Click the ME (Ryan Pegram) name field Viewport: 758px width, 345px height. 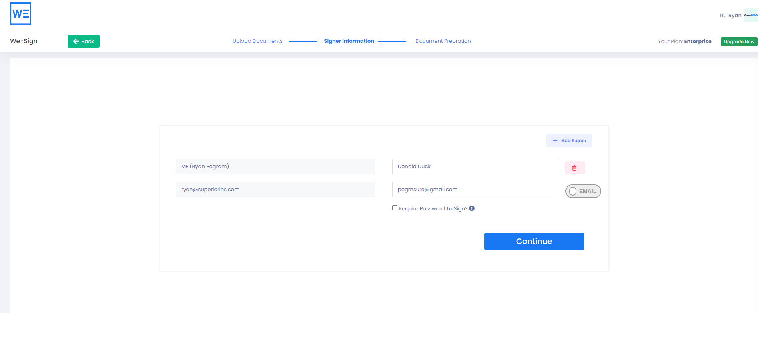pyautogui.click(x=275, y=167)
